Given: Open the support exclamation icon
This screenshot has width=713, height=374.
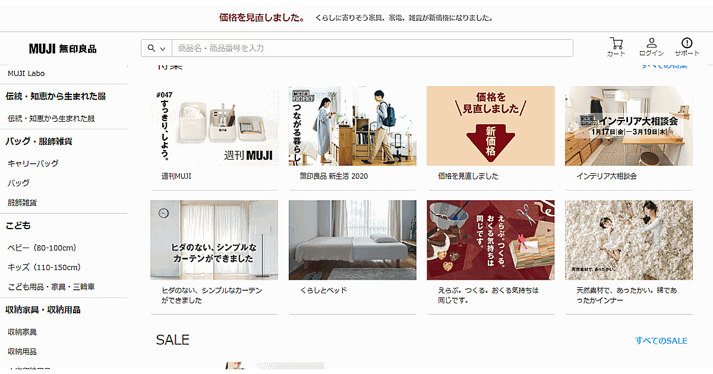Looking at the screenshot, I should 687,43.
